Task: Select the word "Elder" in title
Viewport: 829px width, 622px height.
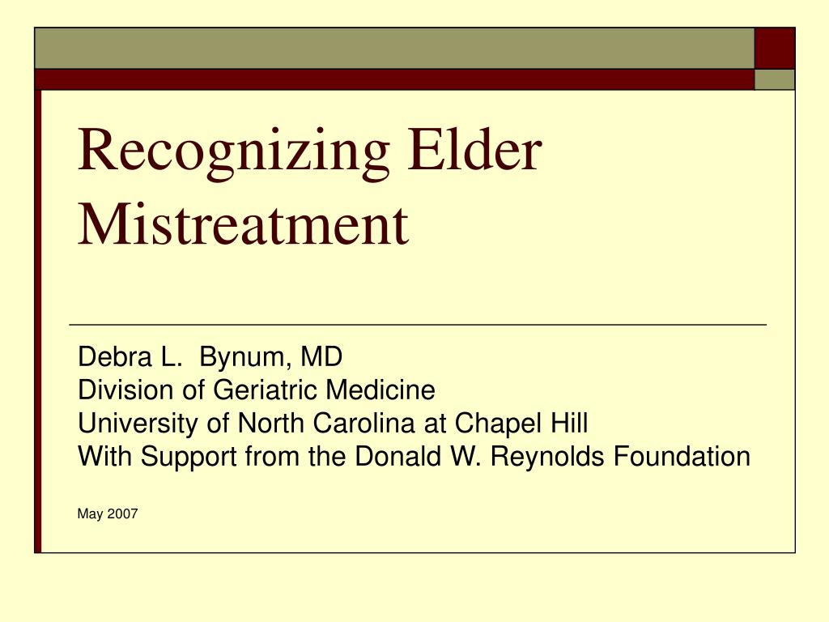Action: point(474,149)
